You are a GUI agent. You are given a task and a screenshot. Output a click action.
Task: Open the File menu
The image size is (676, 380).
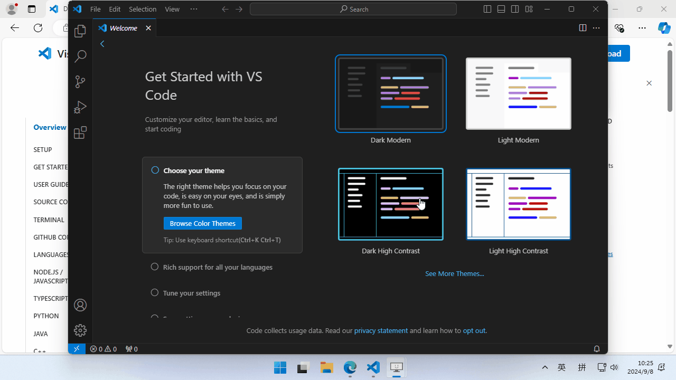point(95,9)
